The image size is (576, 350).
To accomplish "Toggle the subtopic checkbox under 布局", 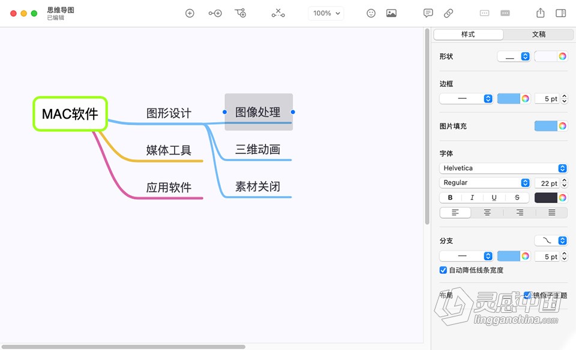I will [x=527, y=295].
